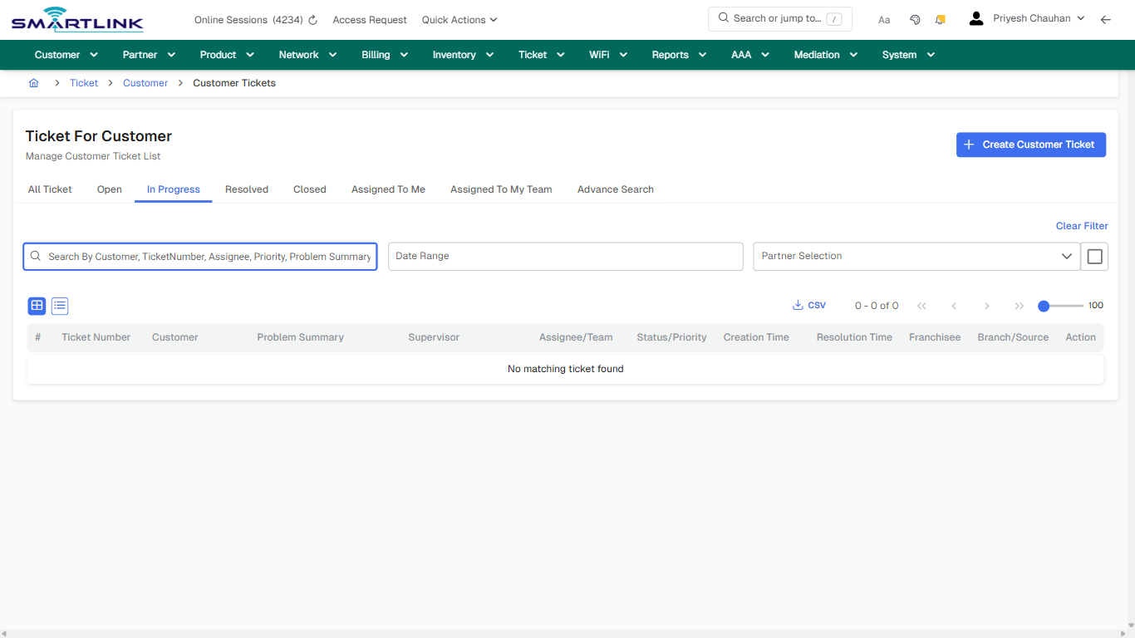Click Create Customer Ticket

[x=1031, y=145]
